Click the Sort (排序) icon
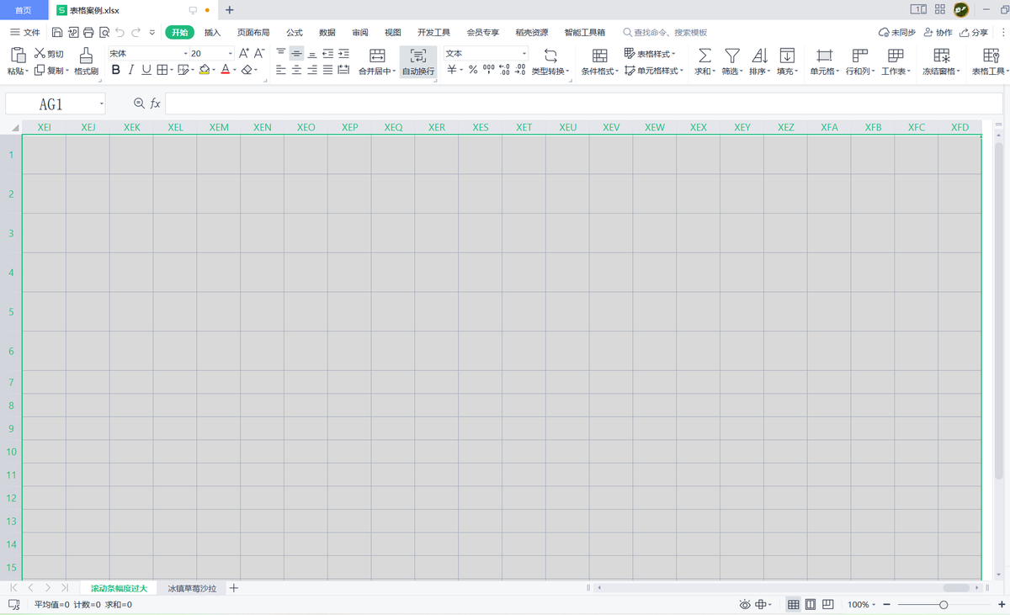 pyautogui.click(x=759, y=56)
